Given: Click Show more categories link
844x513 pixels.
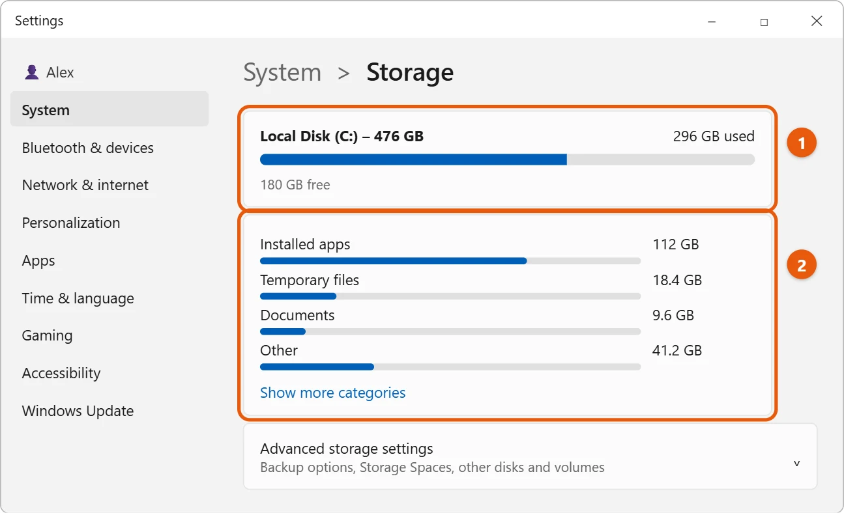Looking at the screenshot, I should (332, 393).
